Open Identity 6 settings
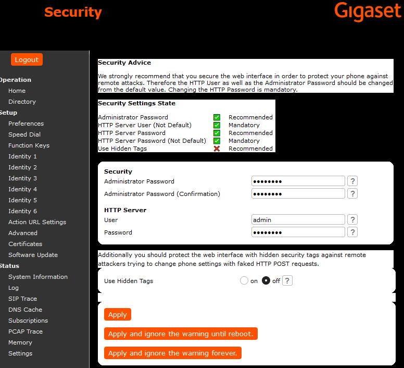This screenshot has width=404, height=368. click(22, 211)
